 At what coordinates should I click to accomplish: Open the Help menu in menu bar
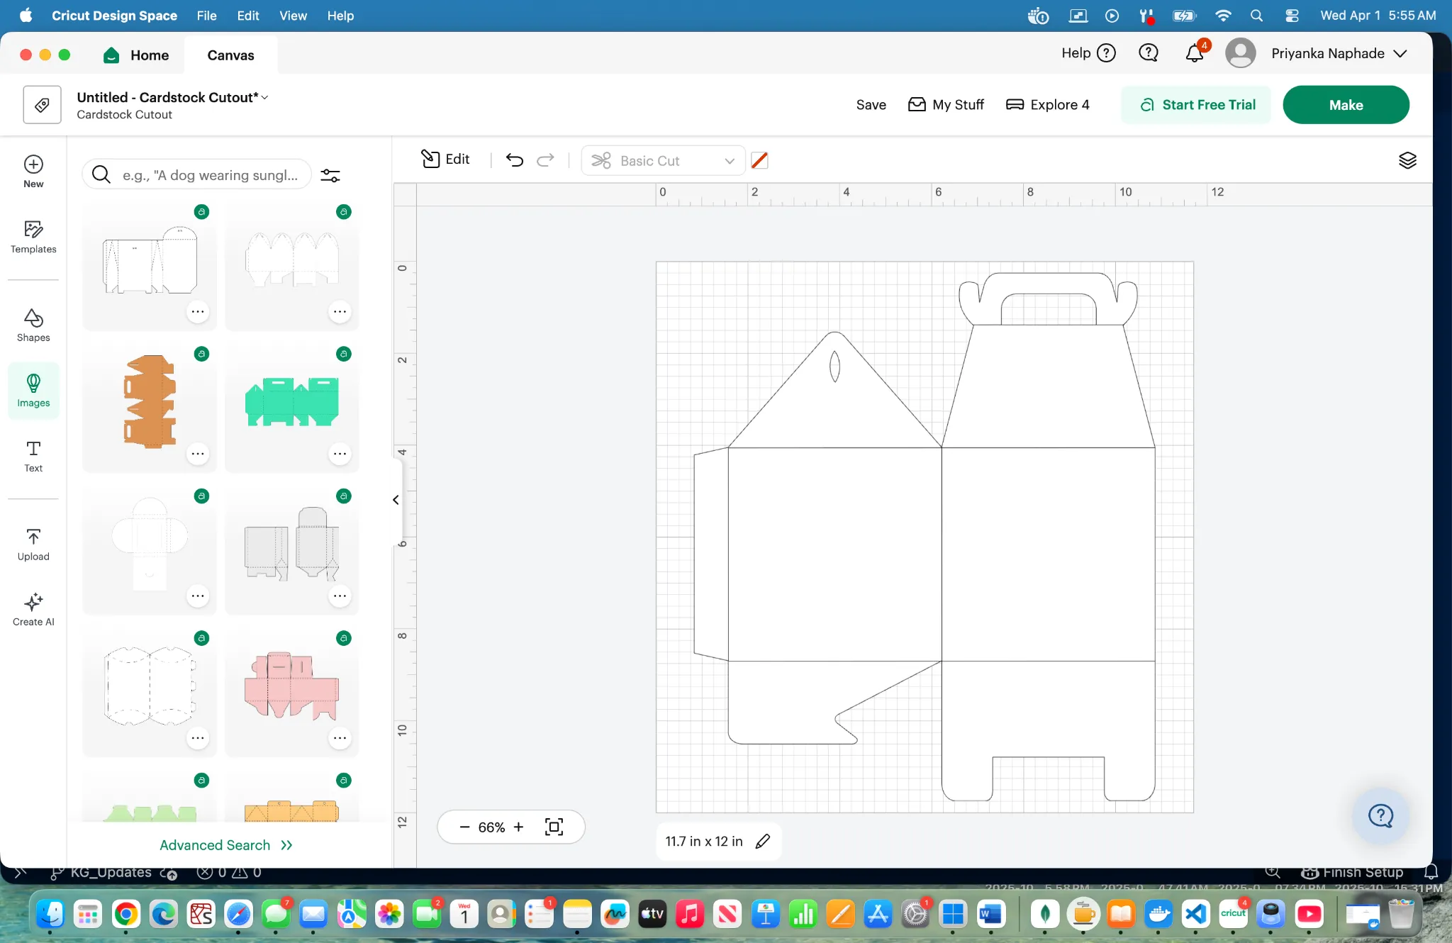[x=340, y=16]
